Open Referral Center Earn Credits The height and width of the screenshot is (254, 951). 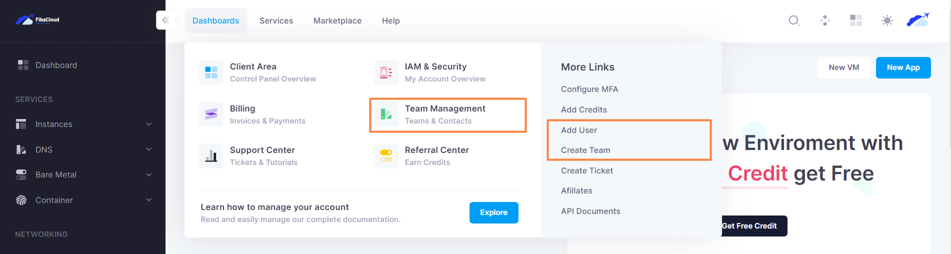[x=437, y=156]
